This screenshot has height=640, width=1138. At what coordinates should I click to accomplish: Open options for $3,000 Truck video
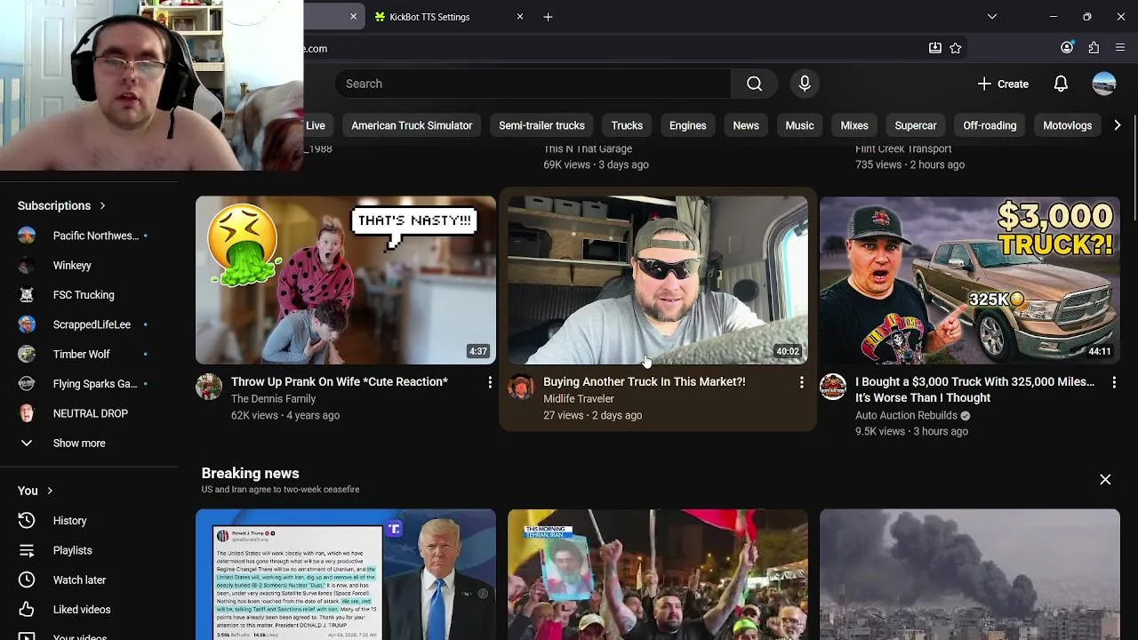click(1114, 382)
